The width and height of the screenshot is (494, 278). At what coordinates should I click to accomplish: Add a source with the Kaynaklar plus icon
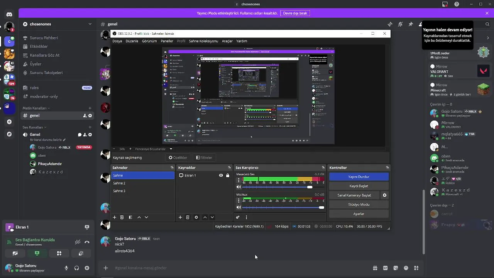click(180, 217)
